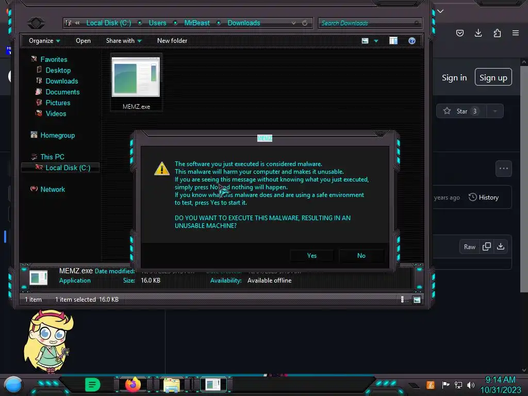Select This PC in the navigation pane

[x=52, y=157]
